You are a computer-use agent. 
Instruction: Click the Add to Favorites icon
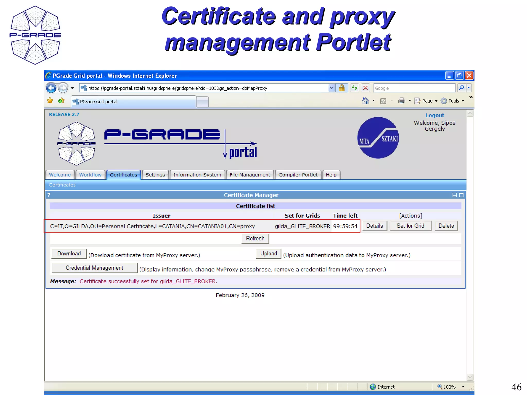point(61,101)
